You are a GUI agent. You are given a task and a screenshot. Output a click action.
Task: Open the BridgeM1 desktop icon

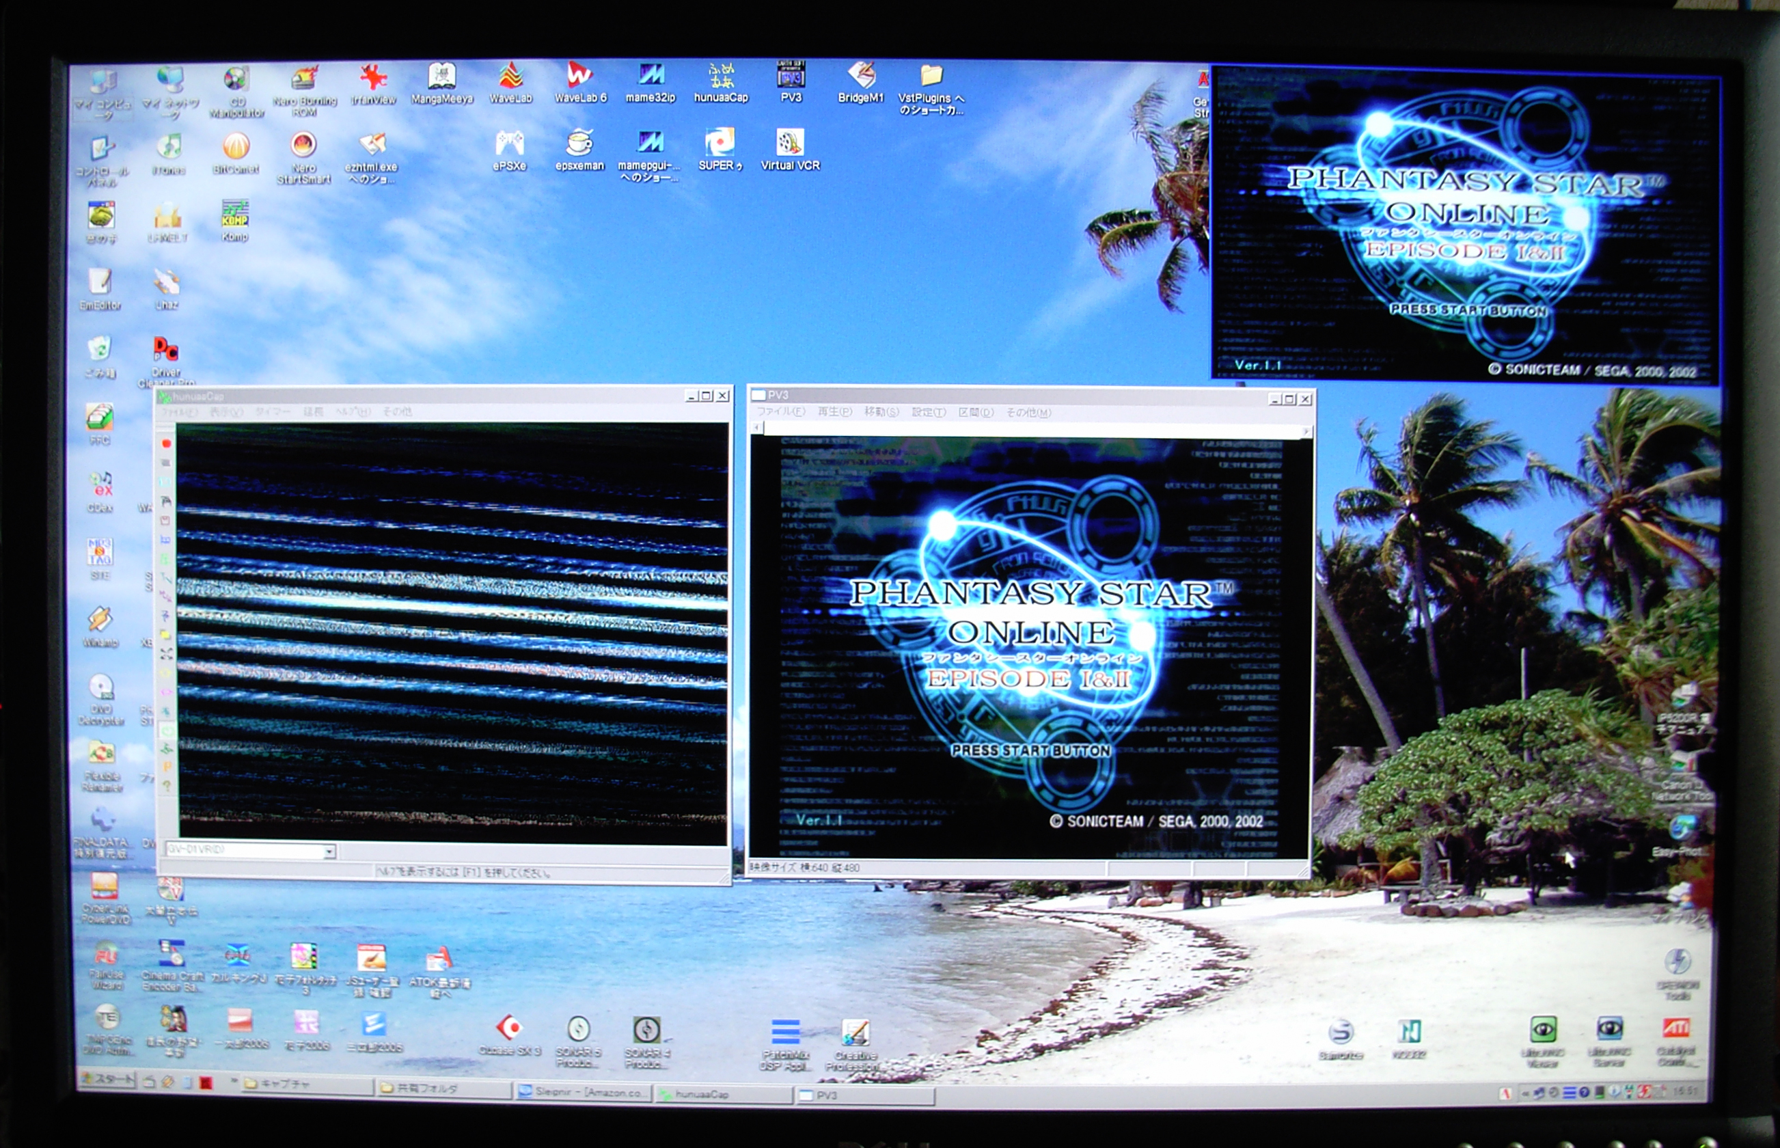(x=861, y=83)
